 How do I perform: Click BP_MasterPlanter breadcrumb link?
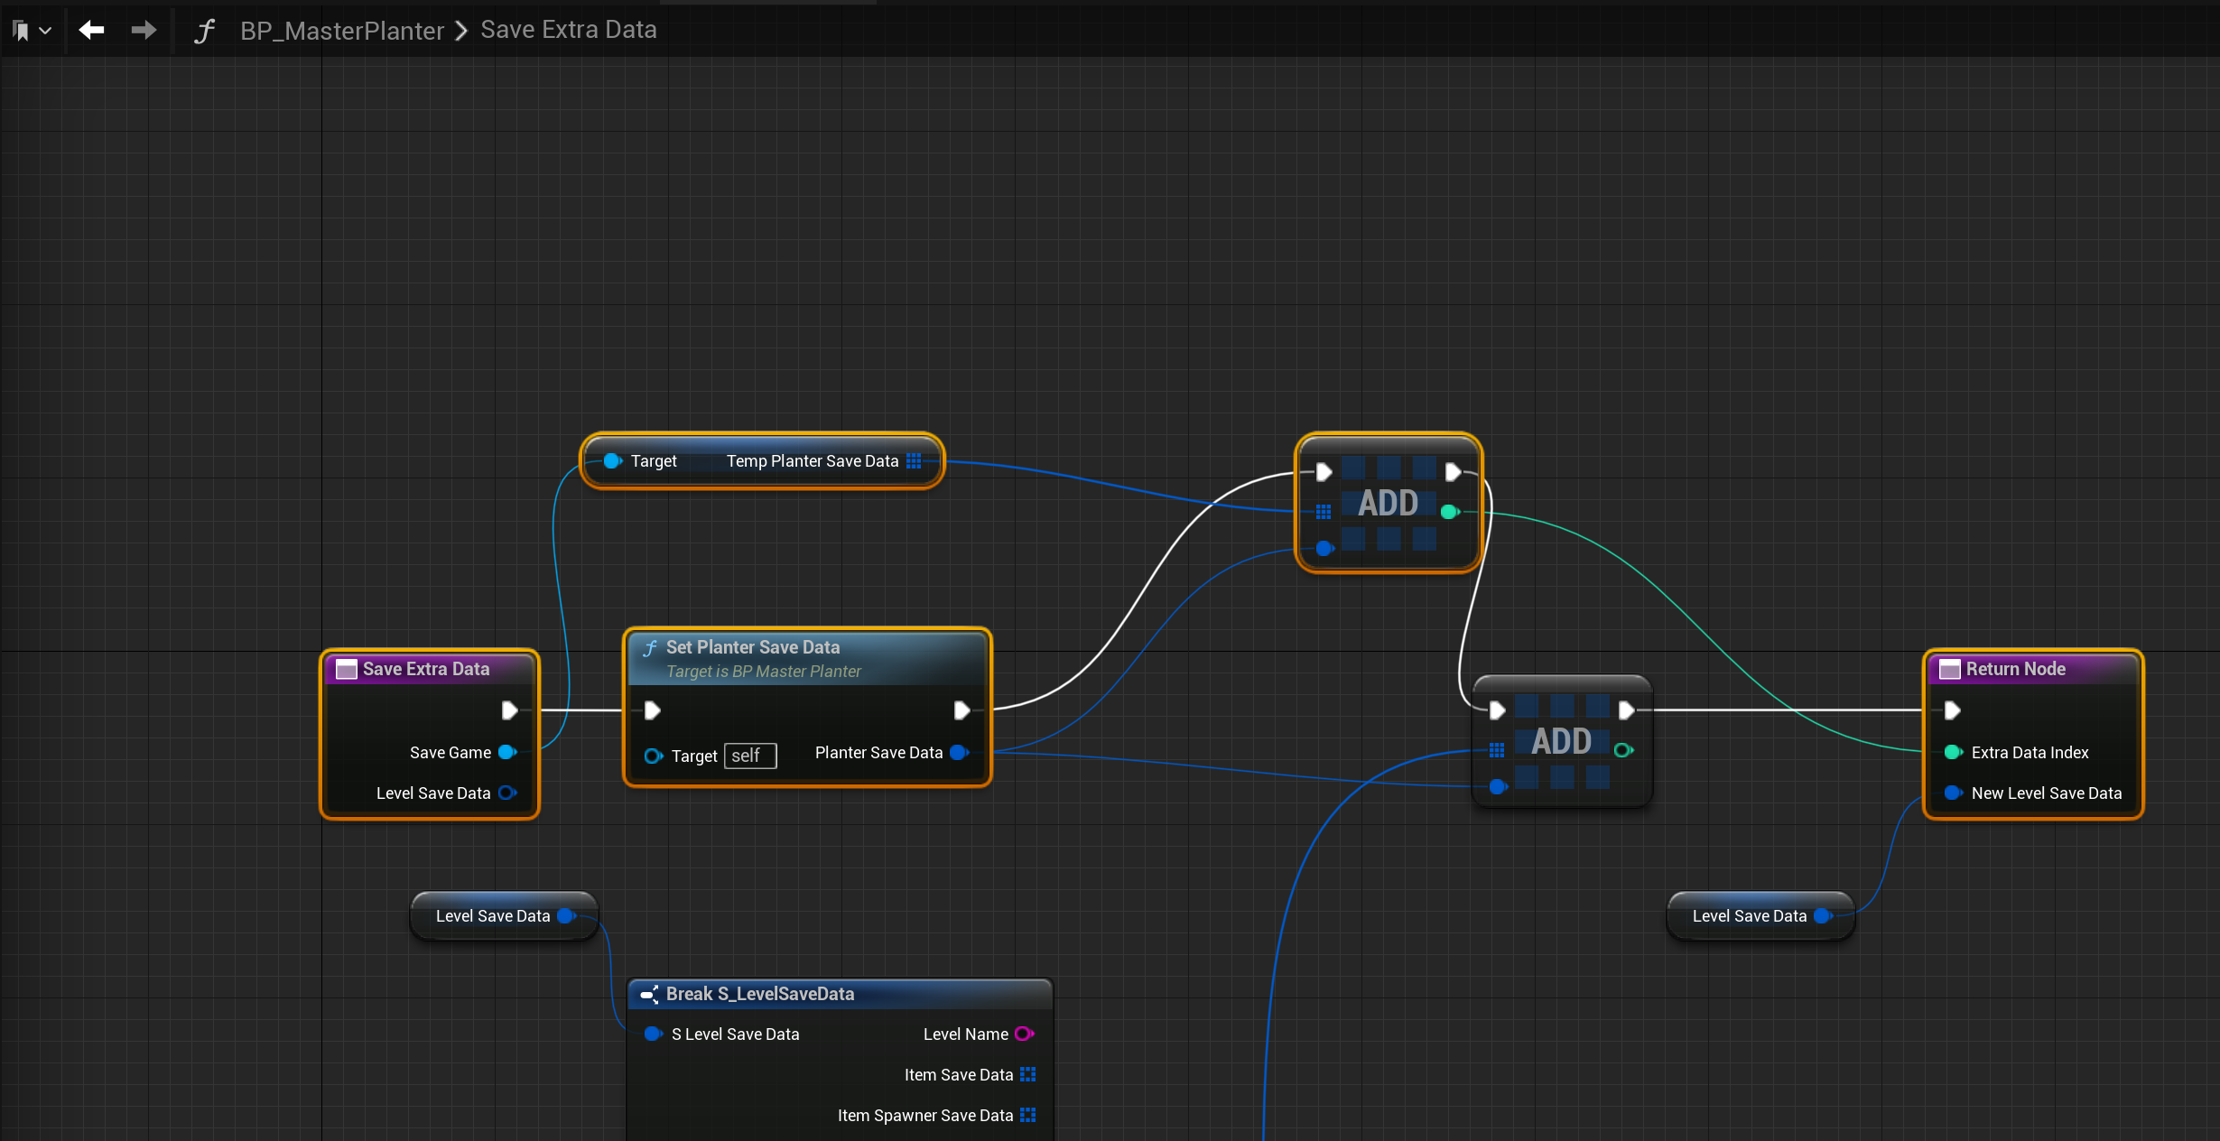click(341, 31)
